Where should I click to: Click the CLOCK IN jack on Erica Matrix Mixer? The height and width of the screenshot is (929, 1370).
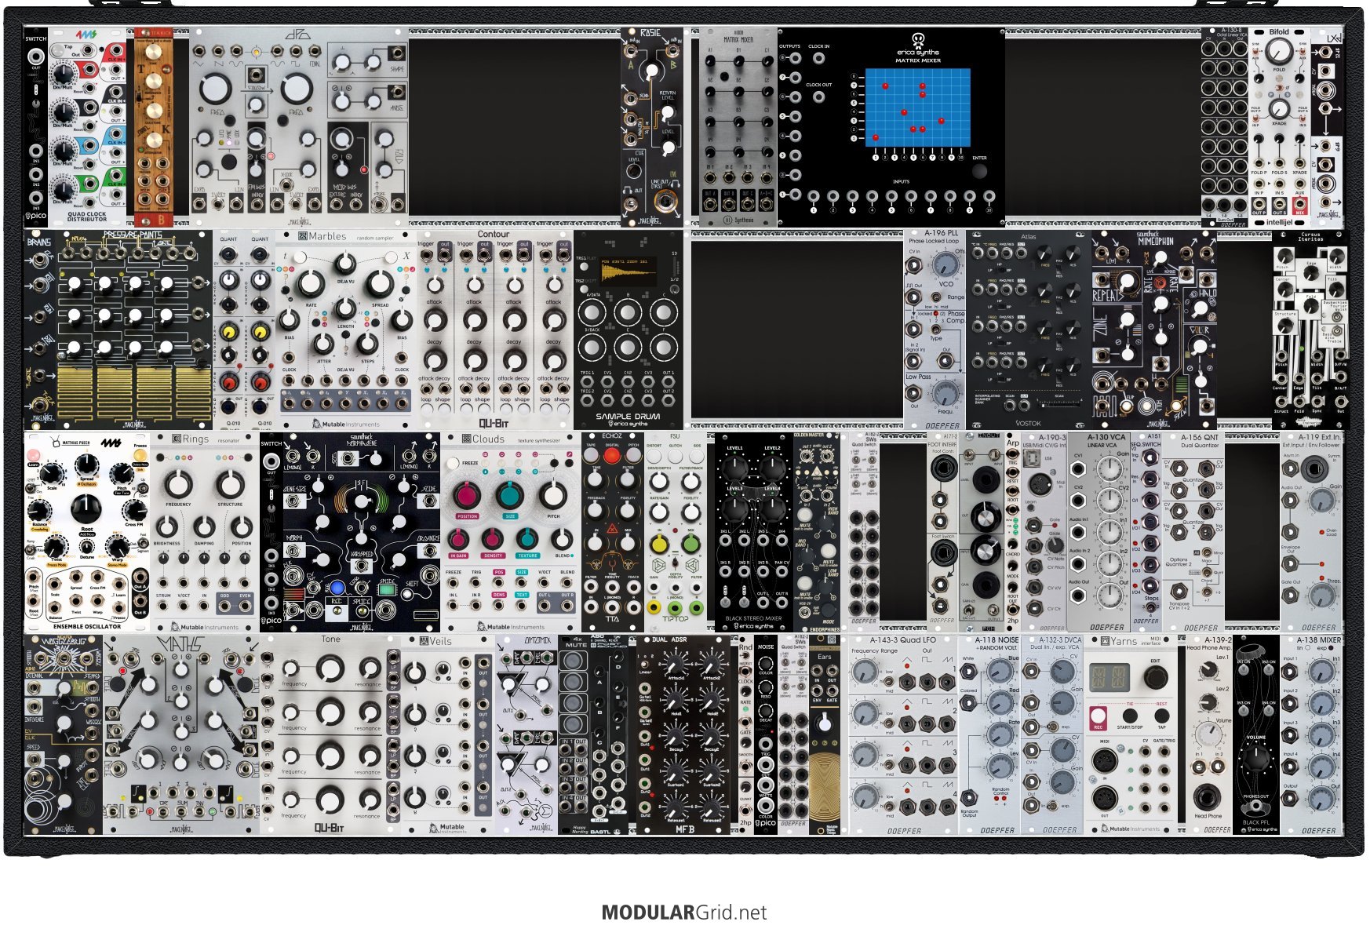[x=818, y=59]
